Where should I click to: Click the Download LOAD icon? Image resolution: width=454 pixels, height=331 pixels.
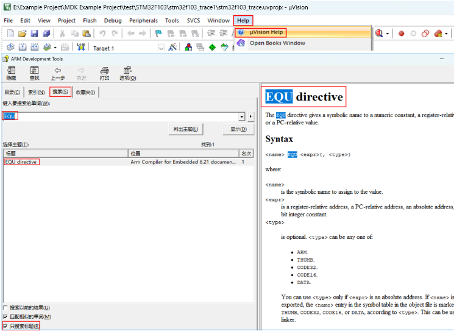(x=81, y=48)
